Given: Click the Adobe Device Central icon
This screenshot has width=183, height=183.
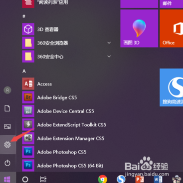Looking at the screenshot, I should [28, 111].
